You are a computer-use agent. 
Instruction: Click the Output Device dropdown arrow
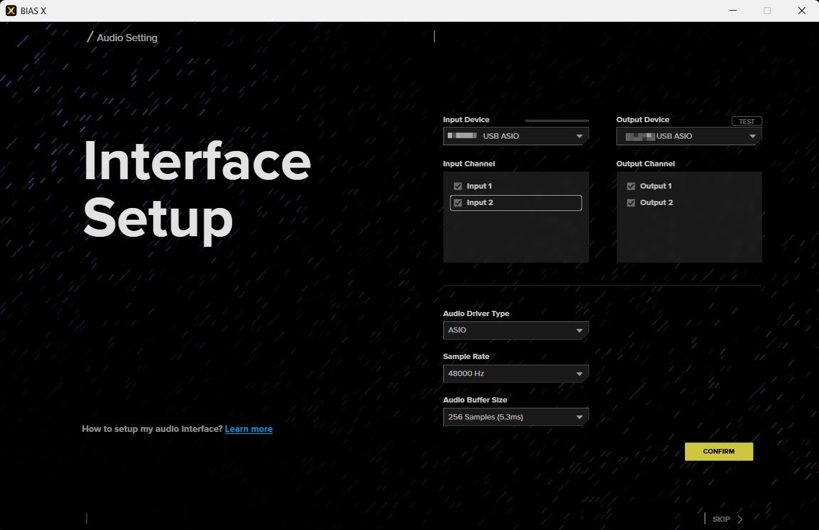[753, 136]
